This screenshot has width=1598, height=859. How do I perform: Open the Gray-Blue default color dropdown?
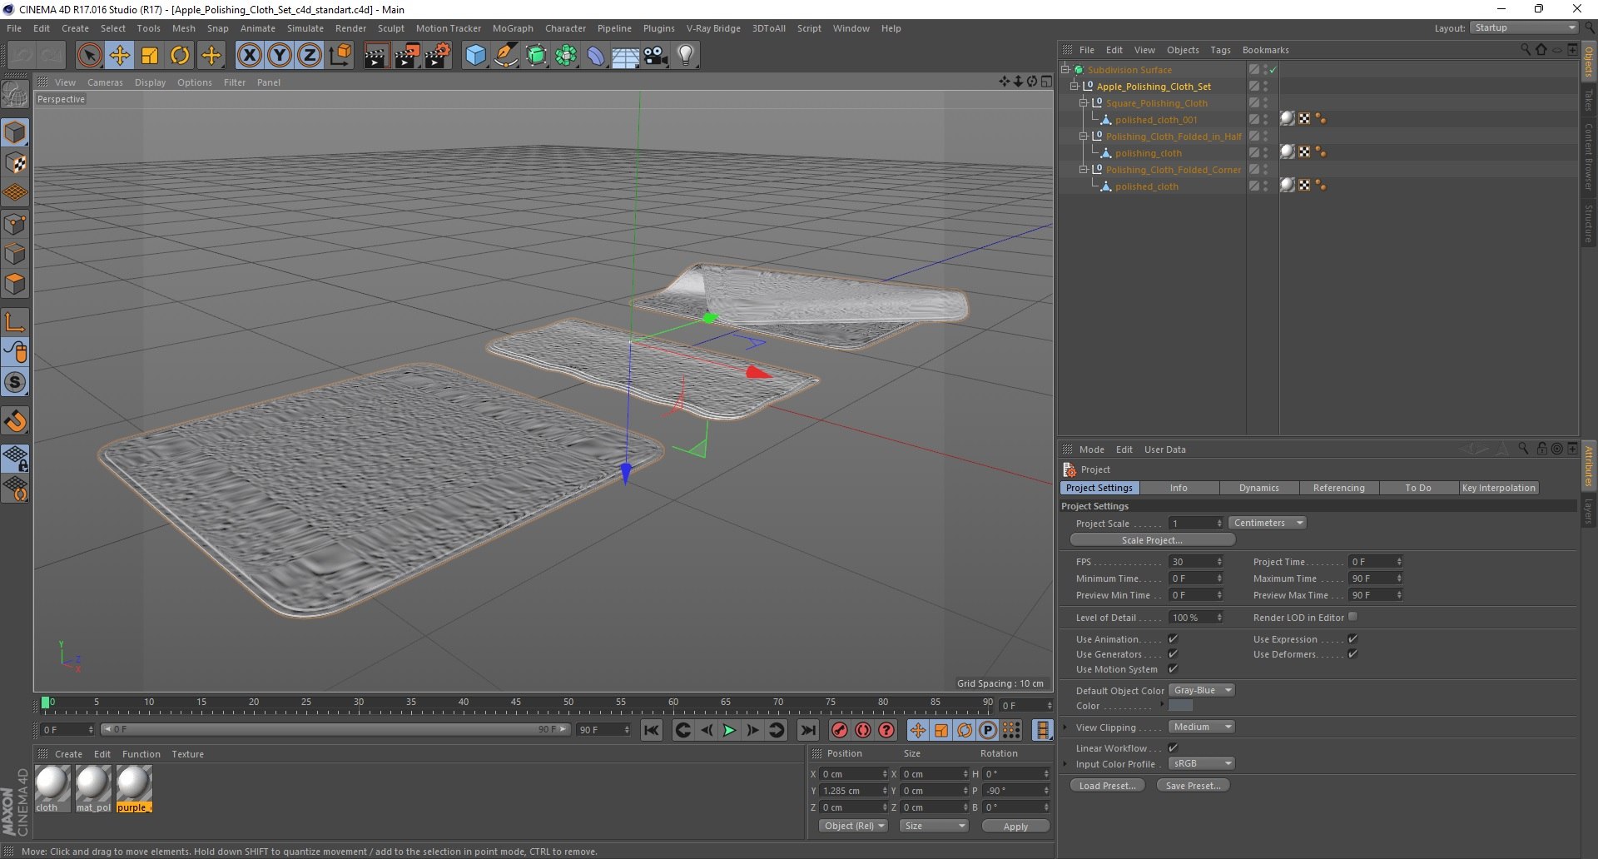[x=1201, y=690]
